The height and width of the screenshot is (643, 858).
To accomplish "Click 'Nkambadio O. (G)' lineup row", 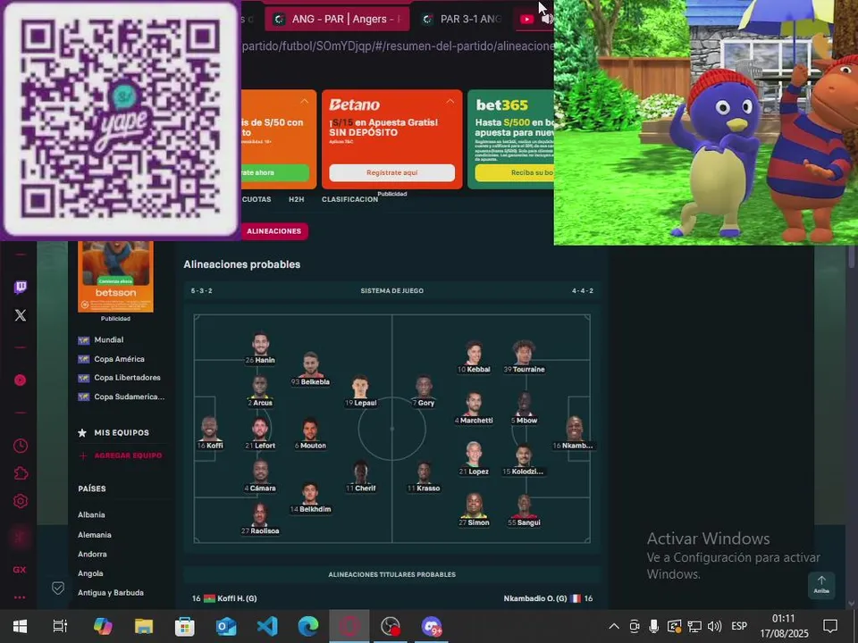I will 547,598.
